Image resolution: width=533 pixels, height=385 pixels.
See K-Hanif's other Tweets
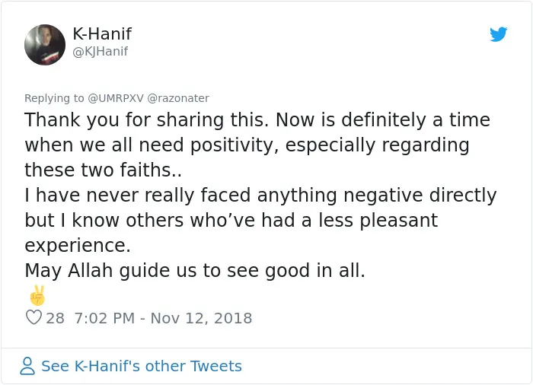(x=142, y=366)
